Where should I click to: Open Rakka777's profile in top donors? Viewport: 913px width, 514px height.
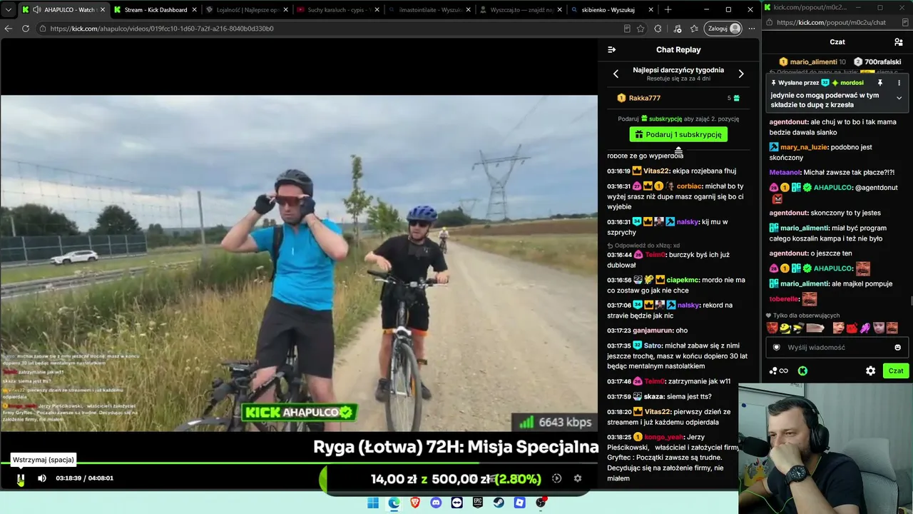point(645,98)
